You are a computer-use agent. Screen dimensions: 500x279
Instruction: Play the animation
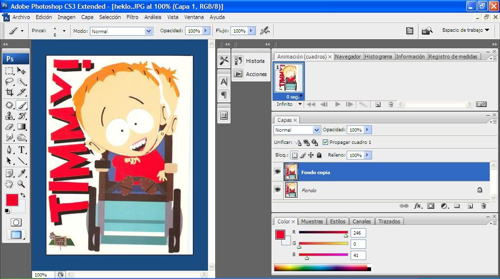(x=338, y=104)
